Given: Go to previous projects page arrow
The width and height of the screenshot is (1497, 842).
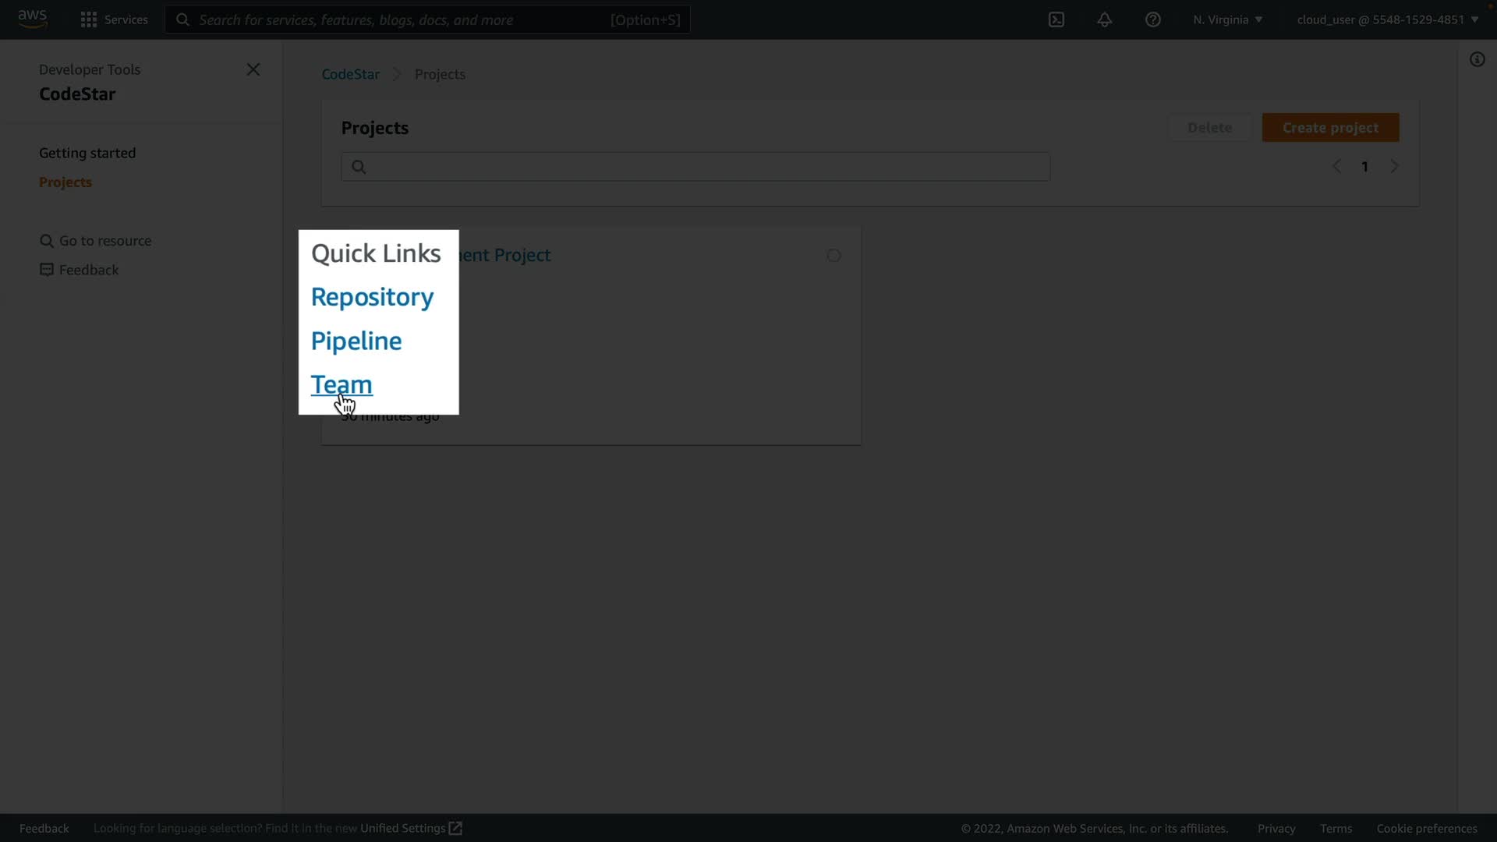Looking at the screenshot, I should [x=1336, y=166].
